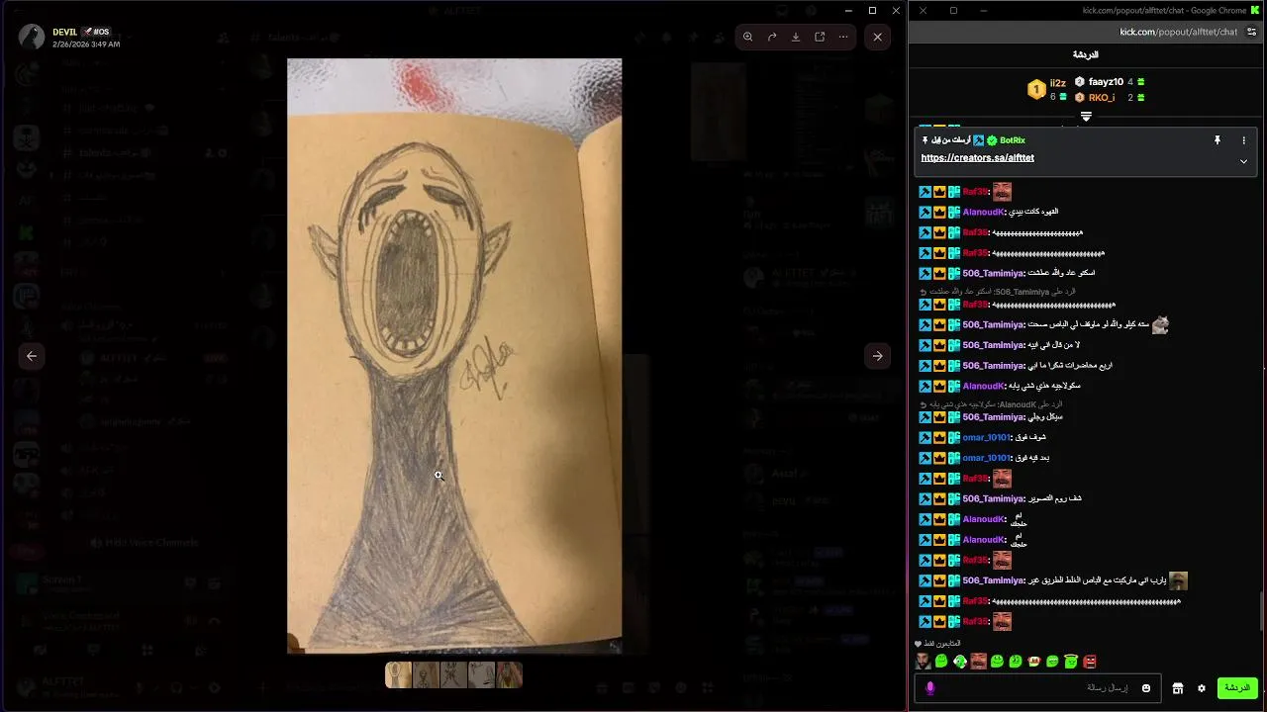Expand the gift leaderboard handle below ii2z
The height and width of the screenshot is (712, 1267).
[1086, 117]
